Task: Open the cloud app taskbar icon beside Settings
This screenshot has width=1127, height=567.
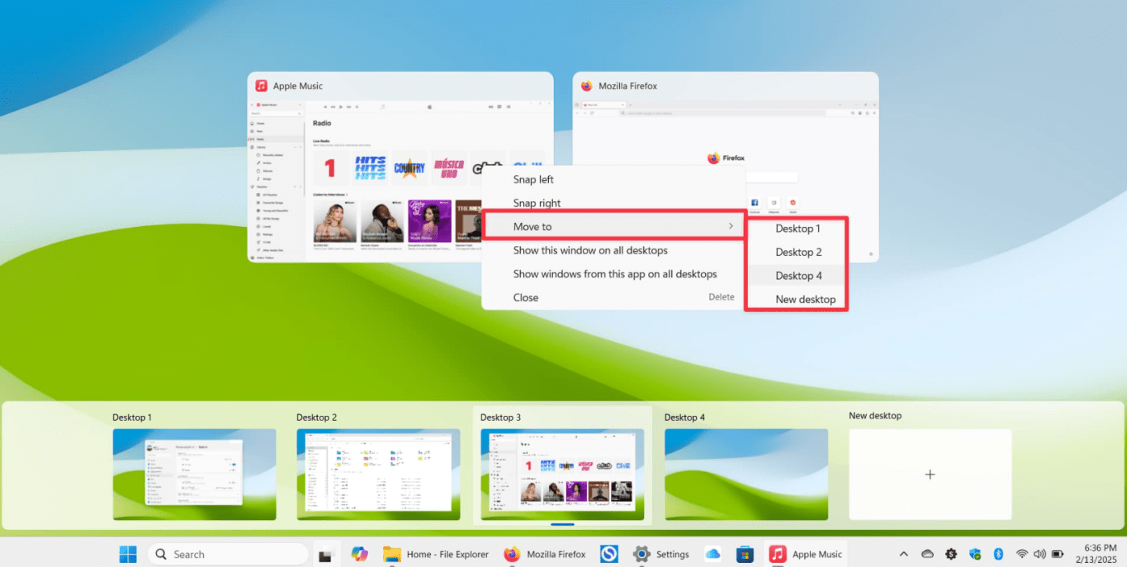Action: [712, 554]
